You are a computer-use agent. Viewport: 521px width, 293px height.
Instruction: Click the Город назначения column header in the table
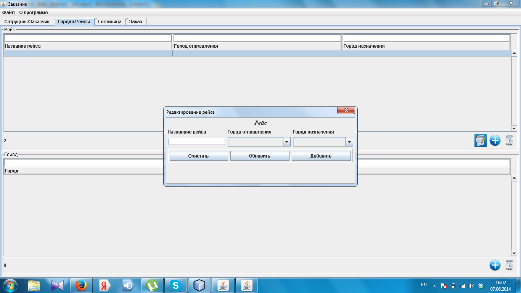click(x=426, y=46)
